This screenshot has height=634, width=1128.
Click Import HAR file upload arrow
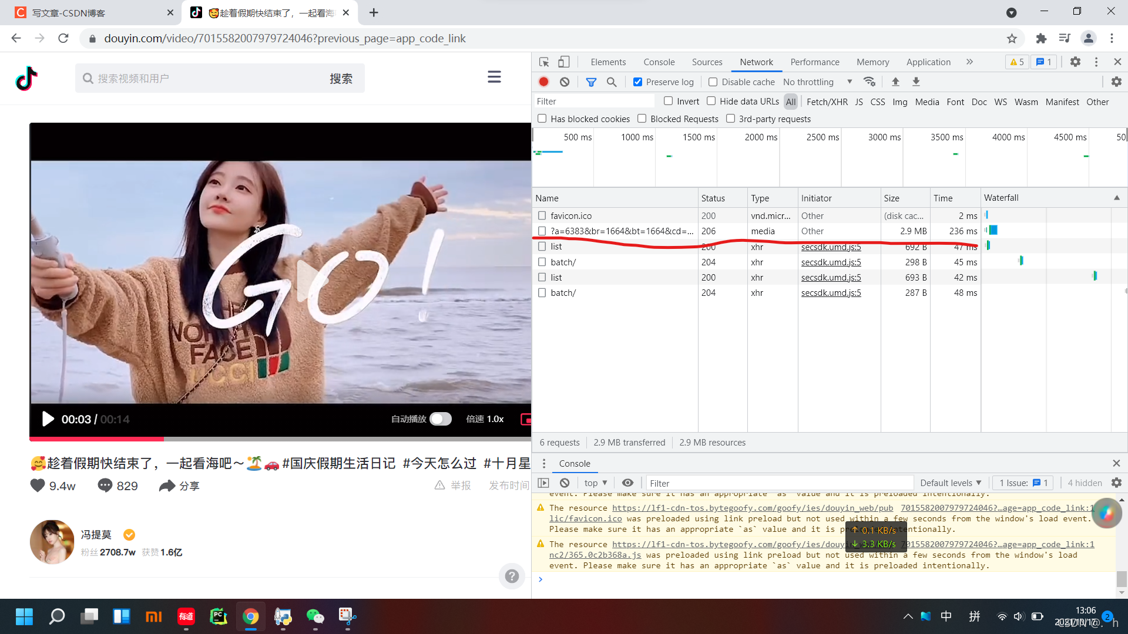tap(895, 82)
